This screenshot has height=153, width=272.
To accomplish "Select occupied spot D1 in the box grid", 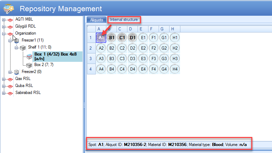I will [132, 37].
